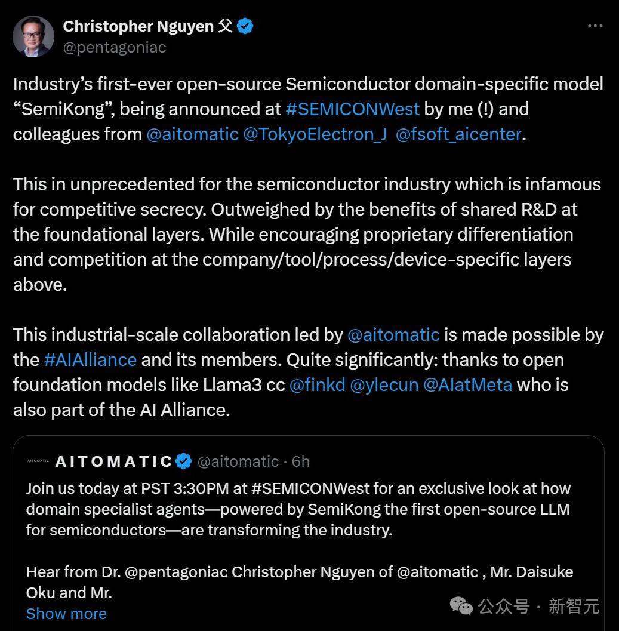This screenshot has height=631, width=619.
Task: Open the #SEMICONWest hashtag link
Action: [x=353, y=109]
